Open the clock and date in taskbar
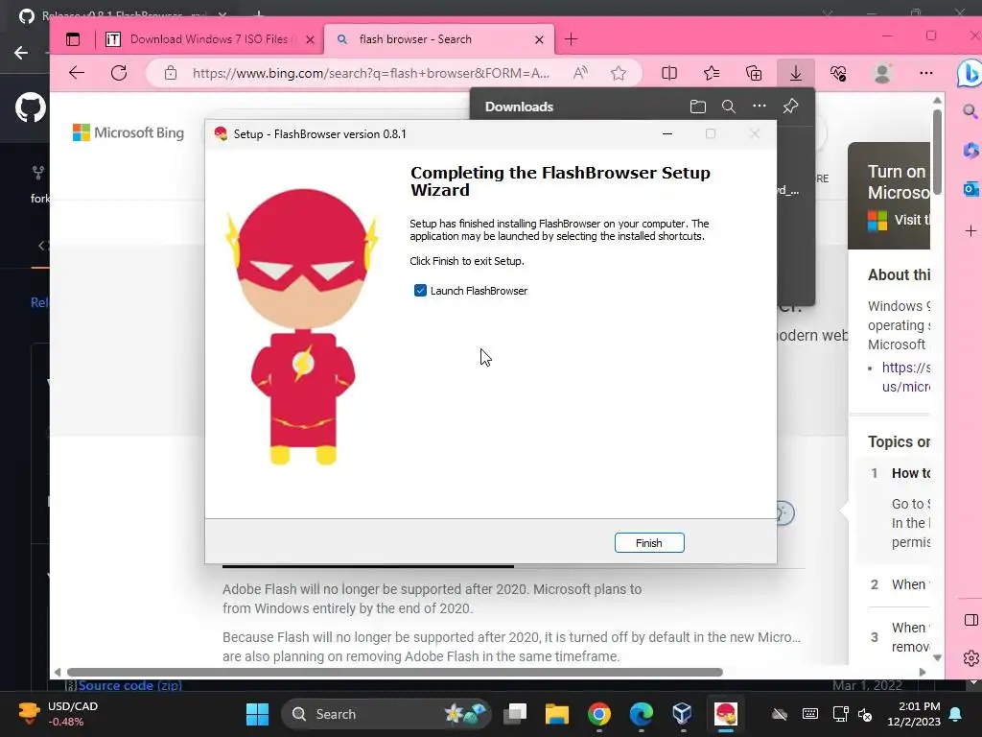 click(x=914, y=714)
